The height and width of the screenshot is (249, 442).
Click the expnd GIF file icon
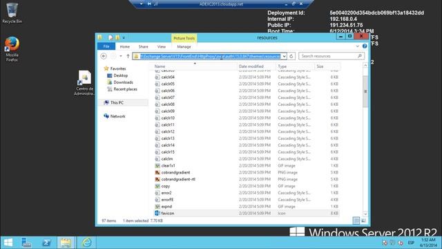click(x=157, y=206)
